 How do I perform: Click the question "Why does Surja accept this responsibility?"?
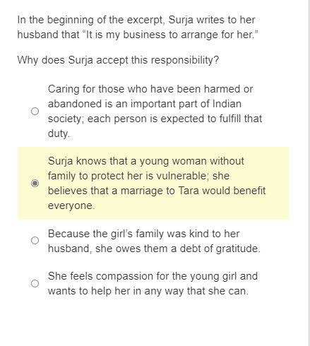click(118, 60)
